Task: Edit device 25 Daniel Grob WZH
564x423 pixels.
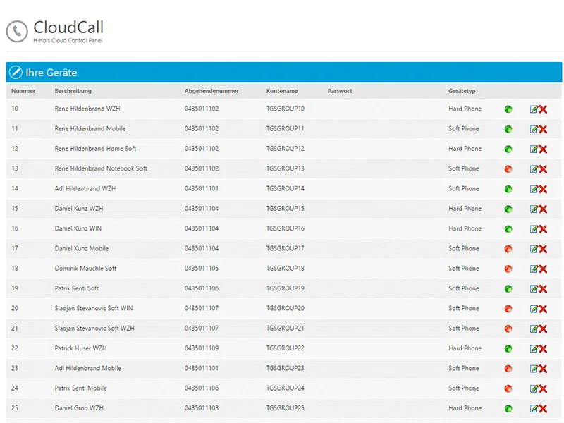Action: coord(534,409)
